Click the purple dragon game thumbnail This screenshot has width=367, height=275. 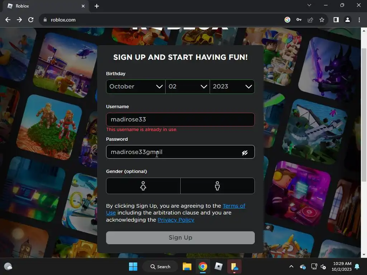pos(329,69)
